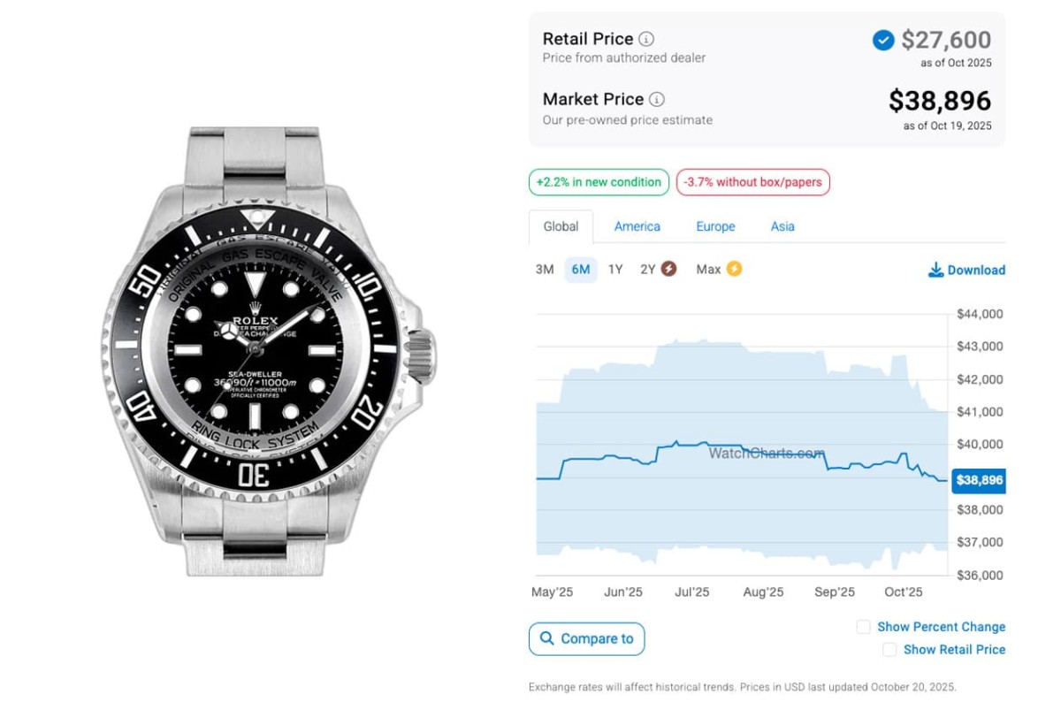Click the -3.7% without box/papers badge
Screen dimensions: 1061x702
pyautogui.click(x=752, y=182)
